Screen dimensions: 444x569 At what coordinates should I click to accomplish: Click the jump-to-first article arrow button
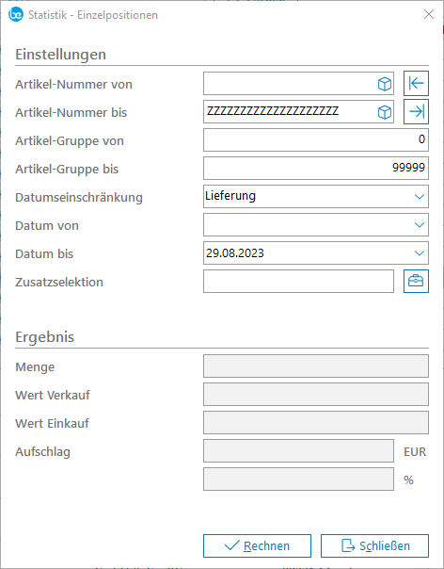pyautogui.click(x=416, y=84)
